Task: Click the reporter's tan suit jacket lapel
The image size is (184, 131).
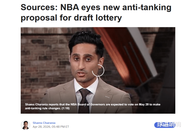Action: [x=66, y=93]
